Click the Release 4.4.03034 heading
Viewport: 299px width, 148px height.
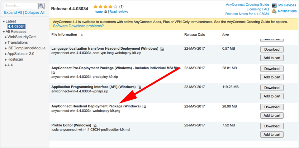[70, 9]
